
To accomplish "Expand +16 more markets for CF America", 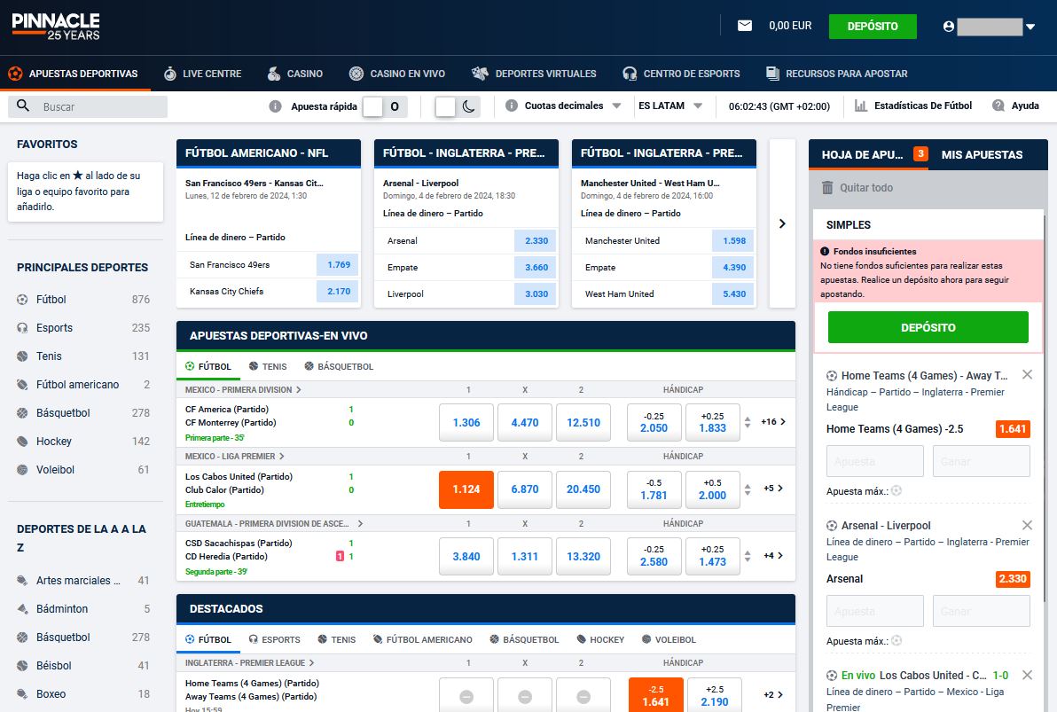I will [773, 422].
